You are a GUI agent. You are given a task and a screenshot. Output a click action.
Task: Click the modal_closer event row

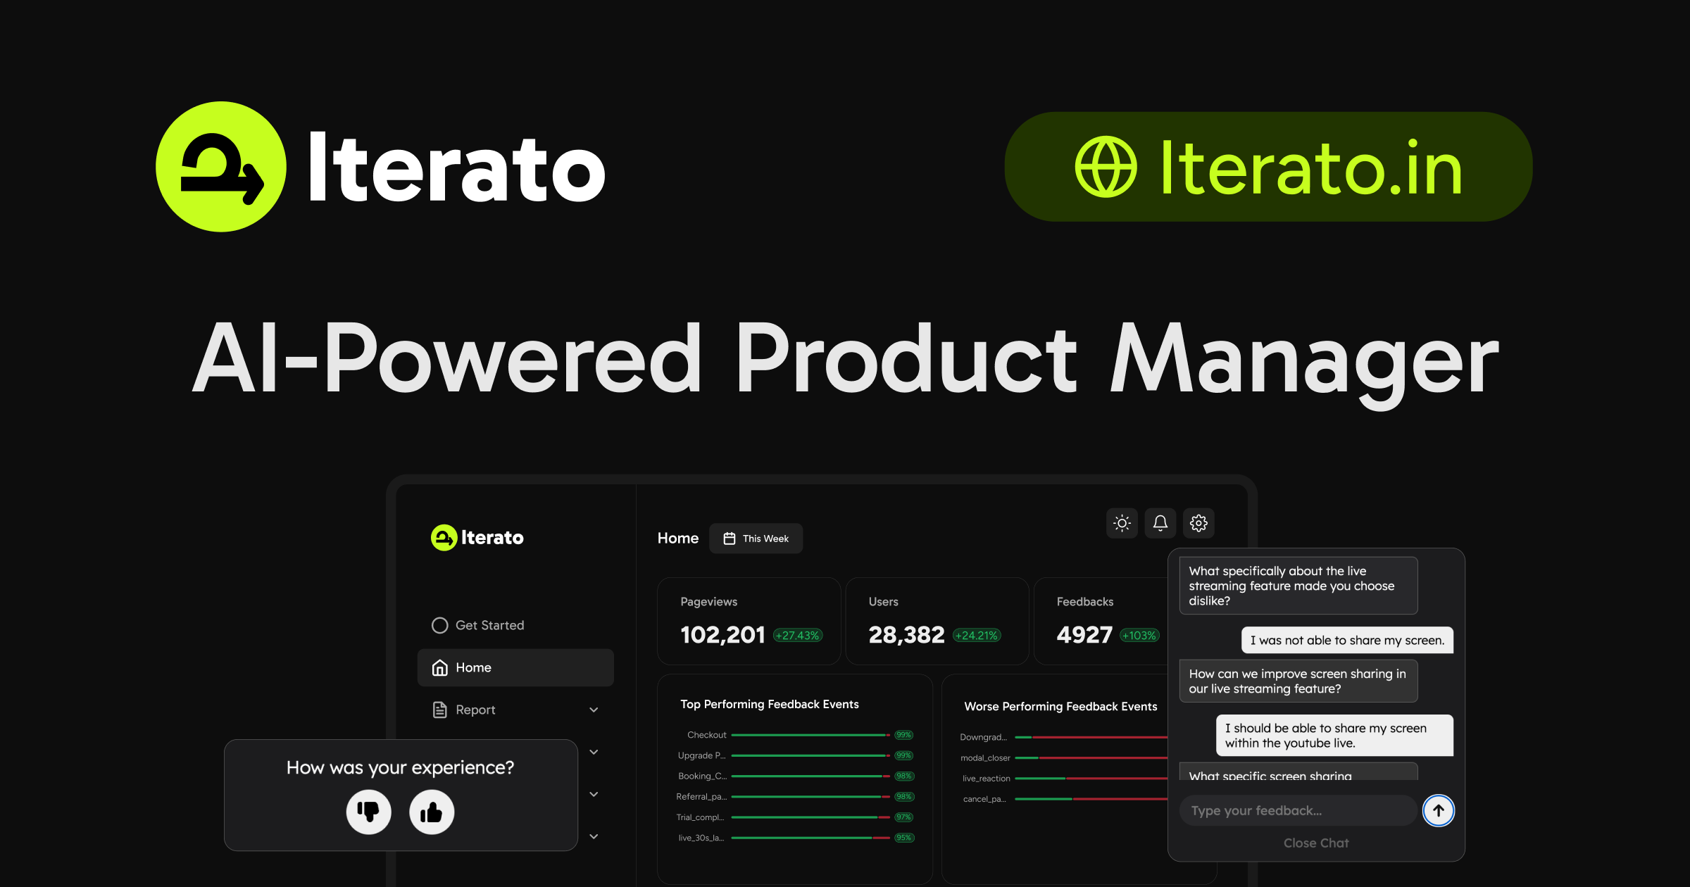pos(1063,757)
